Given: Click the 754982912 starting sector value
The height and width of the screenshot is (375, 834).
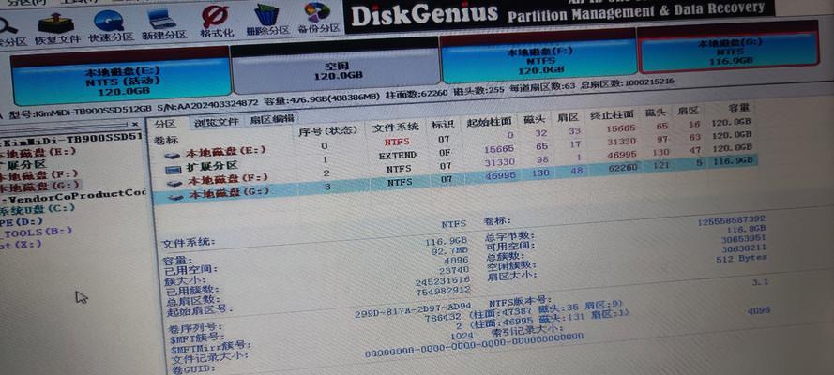Looking at the screenshot, I should pyautogui.click(x=443, y=291).
